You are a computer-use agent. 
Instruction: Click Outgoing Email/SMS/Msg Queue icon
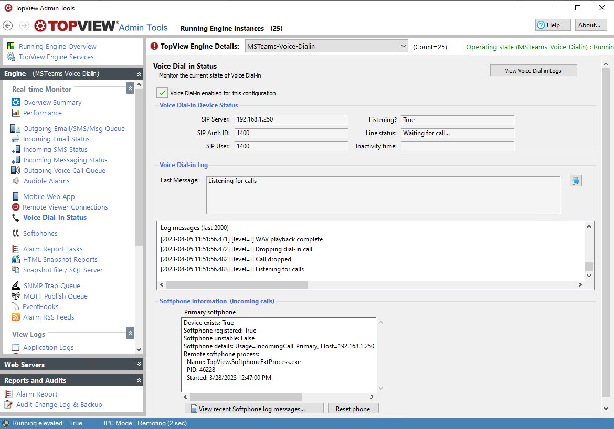pyautogui.click(x=16, y=128)
